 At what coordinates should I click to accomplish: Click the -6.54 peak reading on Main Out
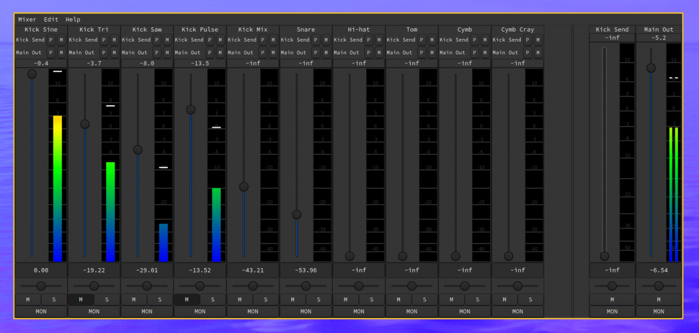[659, 270]
